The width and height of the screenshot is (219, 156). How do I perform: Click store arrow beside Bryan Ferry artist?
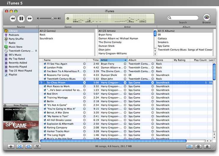pos(125,64)
